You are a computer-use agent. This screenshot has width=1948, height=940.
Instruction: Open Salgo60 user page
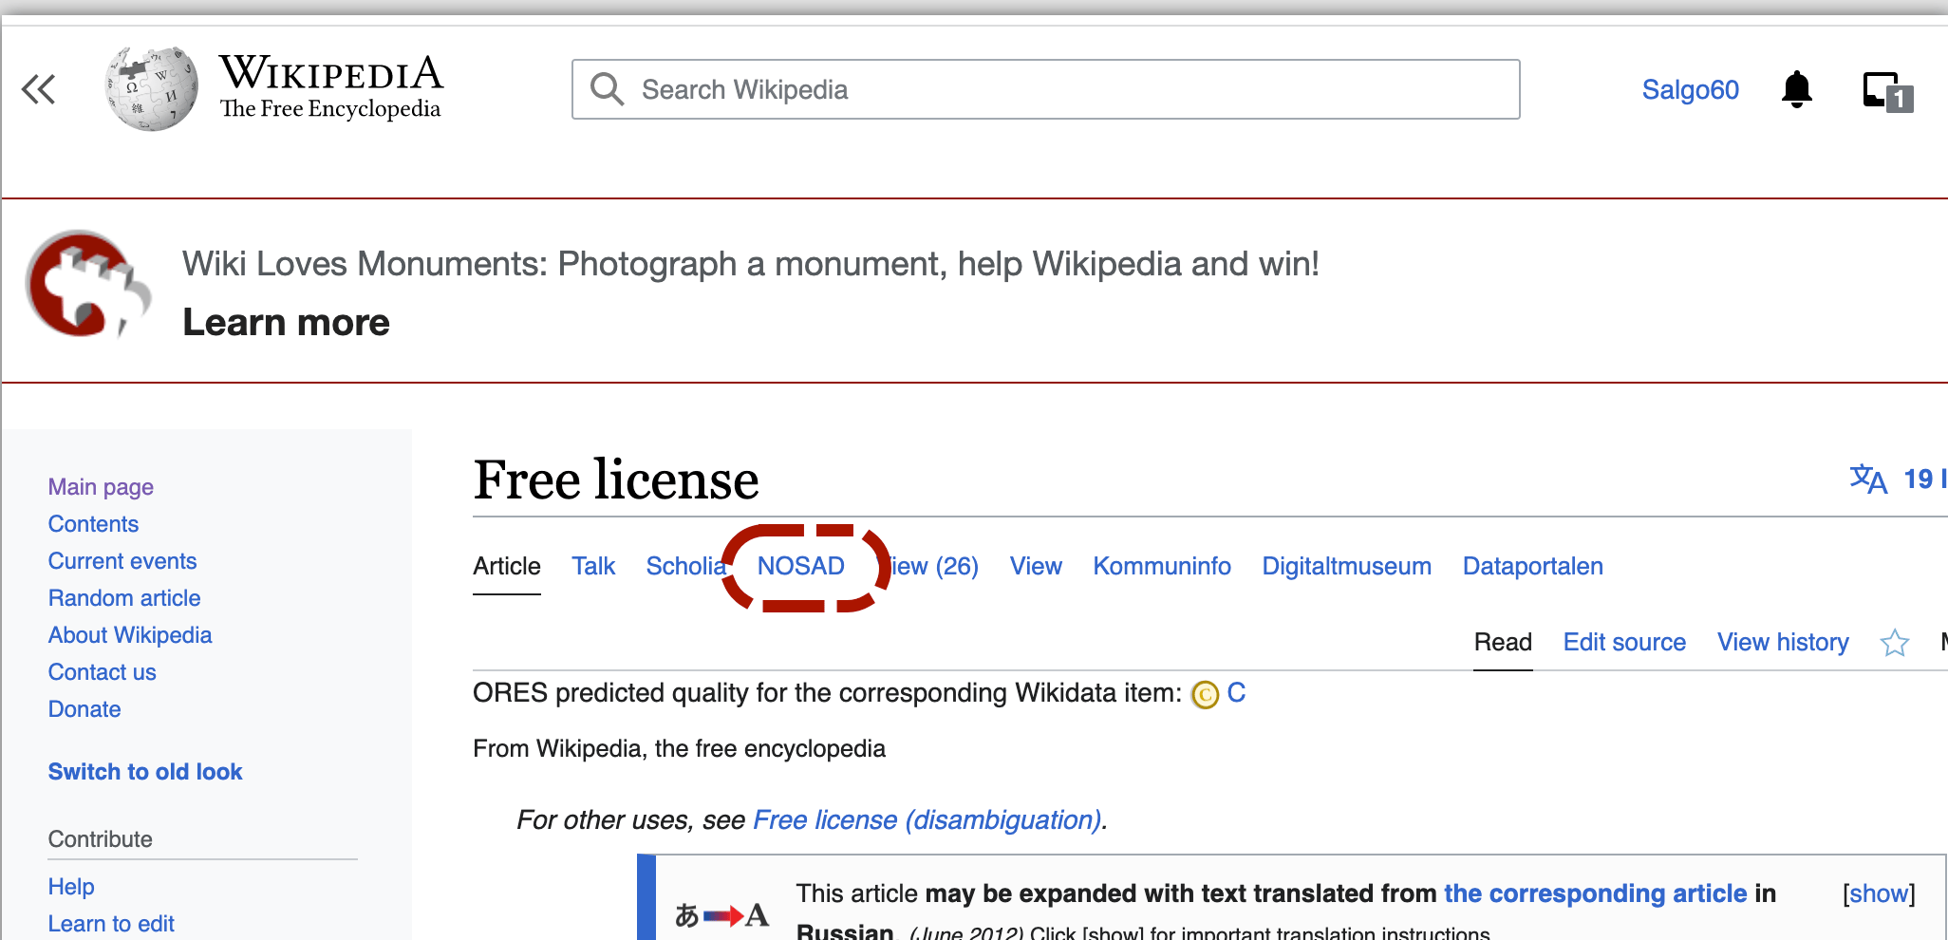tap(1690, 90)
